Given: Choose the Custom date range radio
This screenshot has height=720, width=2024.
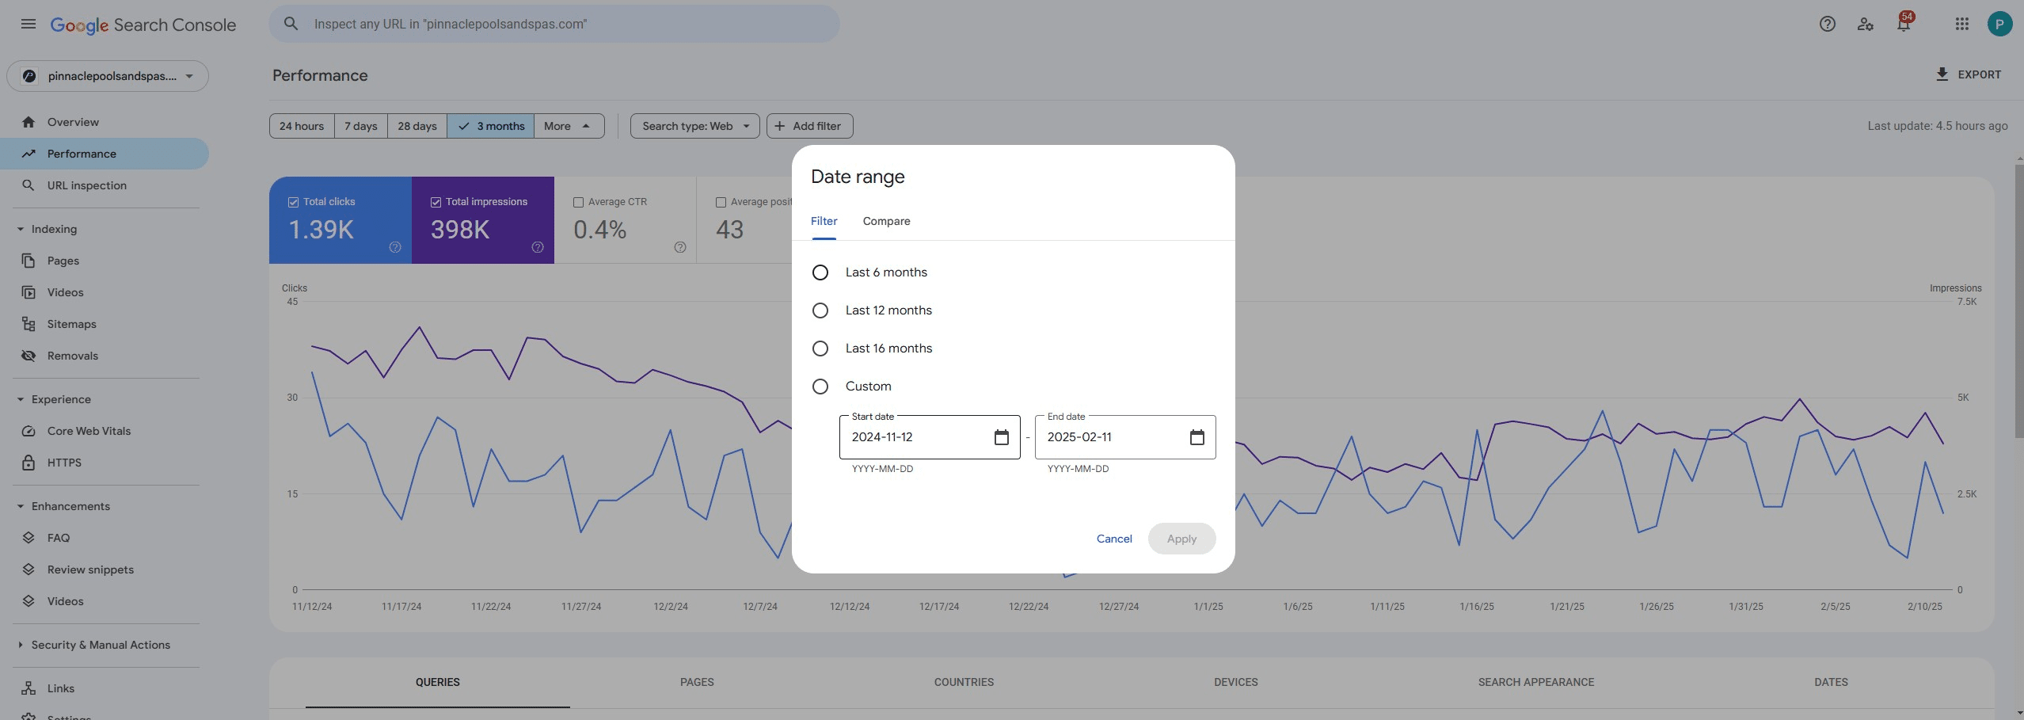Looking at the screenshot, I should pos(820,387).
